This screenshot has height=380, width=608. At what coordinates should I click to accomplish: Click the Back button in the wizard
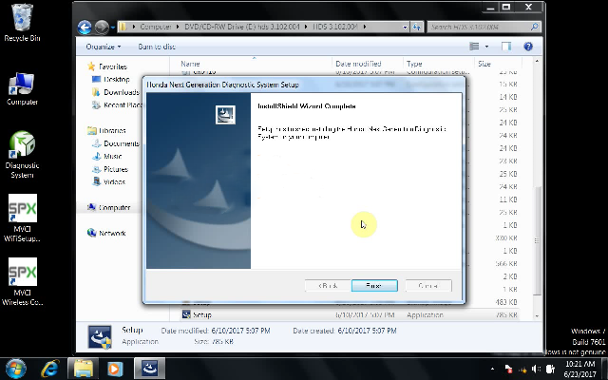(328, 286)
